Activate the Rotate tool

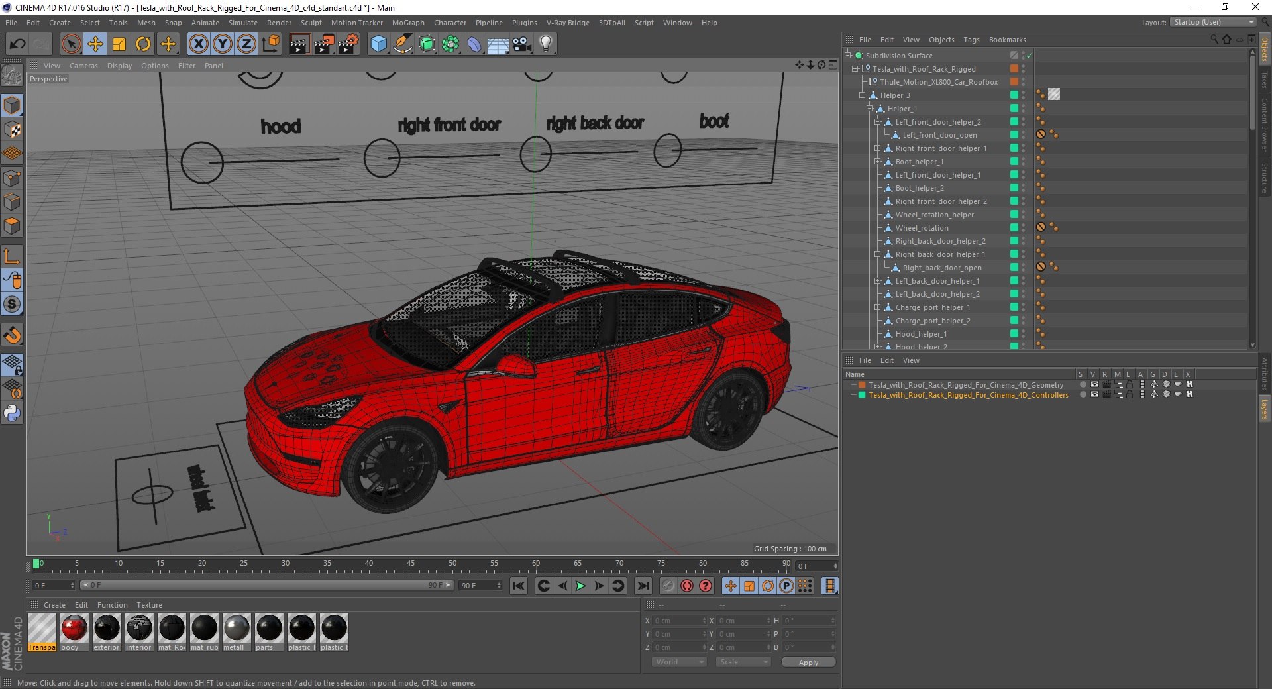tap(143, 44)
